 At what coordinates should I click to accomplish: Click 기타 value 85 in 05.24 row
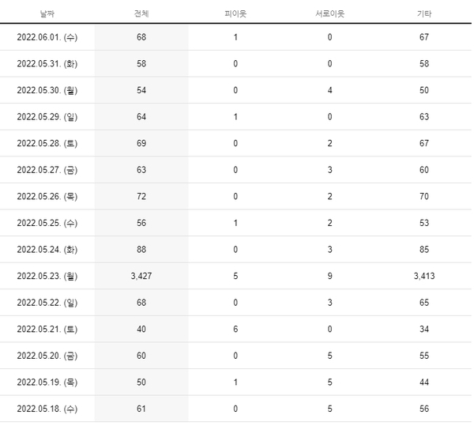point(424,250)
